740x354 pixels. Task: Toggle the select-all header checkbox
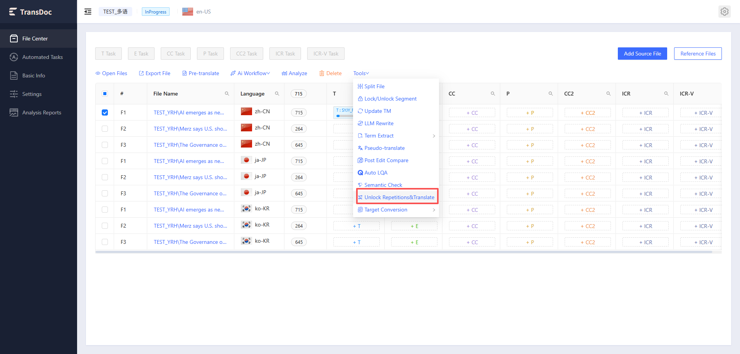click(105, 94)
